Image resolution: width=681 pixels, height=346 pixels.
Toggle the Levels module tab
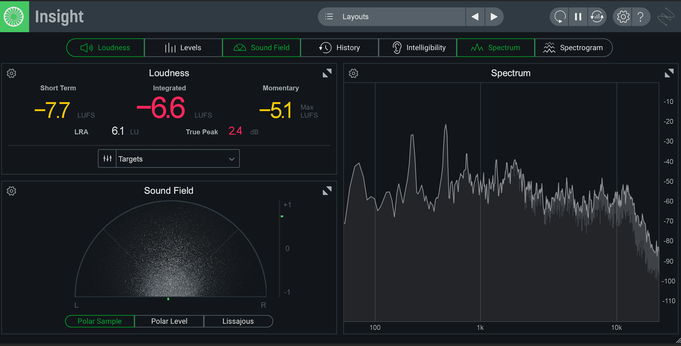183,48
